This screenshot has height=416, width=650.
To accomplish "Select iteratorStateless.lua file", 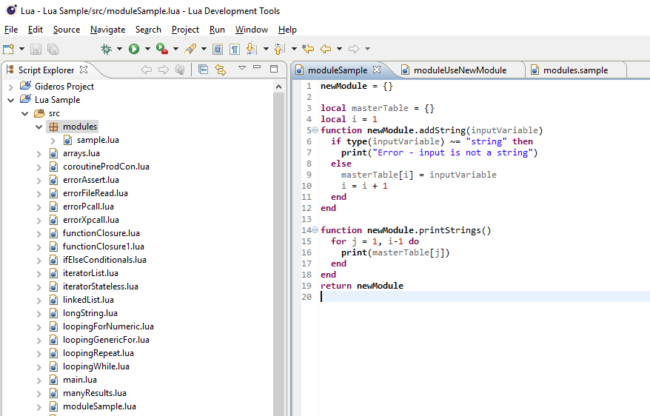I will point(101,286).
